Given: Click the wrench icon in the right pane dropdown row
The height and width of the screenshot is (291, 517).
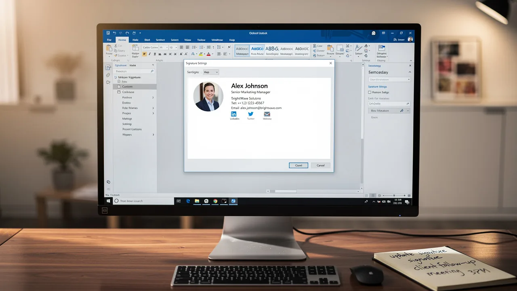Looking at the screenshot, I should click(401, 110).
